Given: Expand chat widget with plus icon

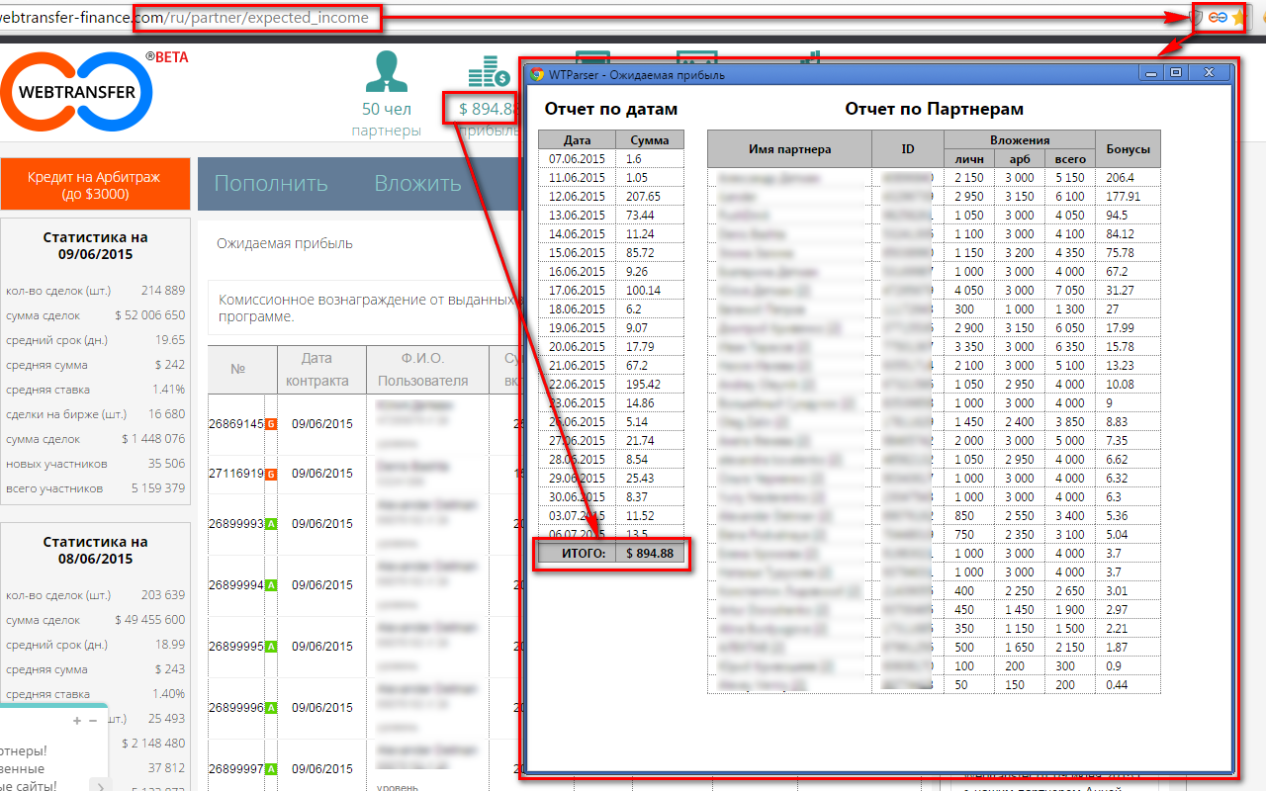Looking at the screenshot, I should click(77, 721).
